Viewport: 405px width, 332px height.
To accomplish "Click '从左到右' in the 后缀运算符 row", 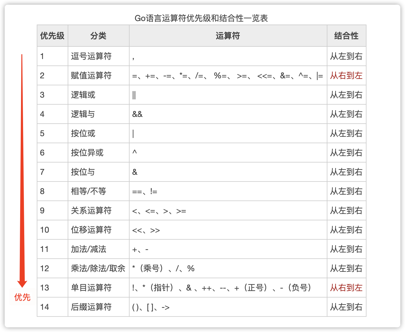I will coord(346,307).
